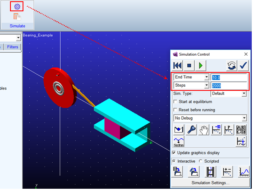Open the wrench tool icon
Viewport: 253px width, 190px height.
[x=192, y=130]
